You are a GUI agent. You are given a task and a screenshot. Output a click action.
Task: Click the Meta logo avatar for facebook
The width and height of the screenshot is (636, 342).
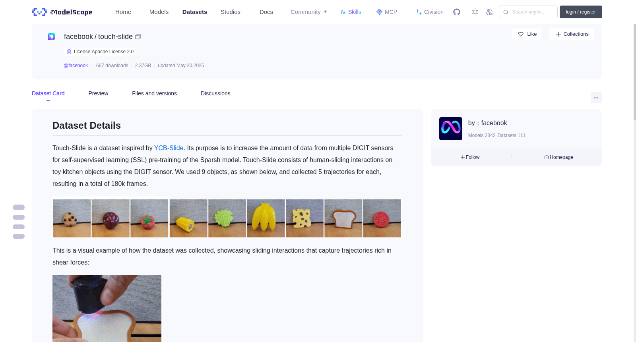click(x=451, y=129)
